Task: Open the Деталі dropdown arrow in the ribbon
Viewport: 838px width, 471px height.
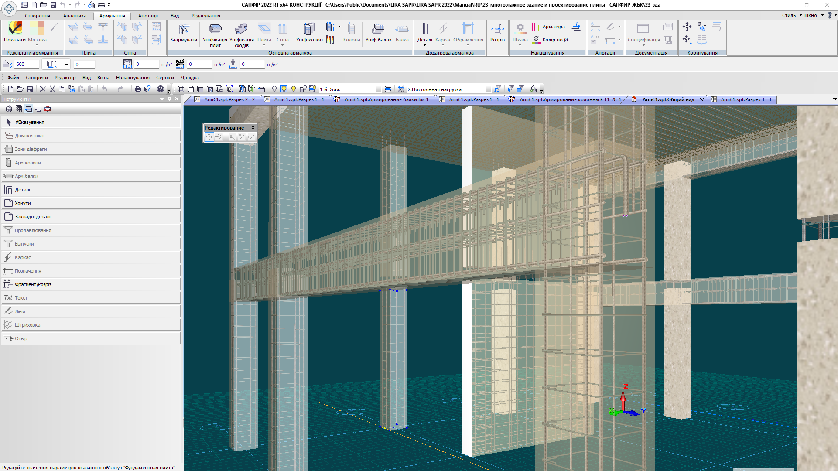Action: (424, 45)
